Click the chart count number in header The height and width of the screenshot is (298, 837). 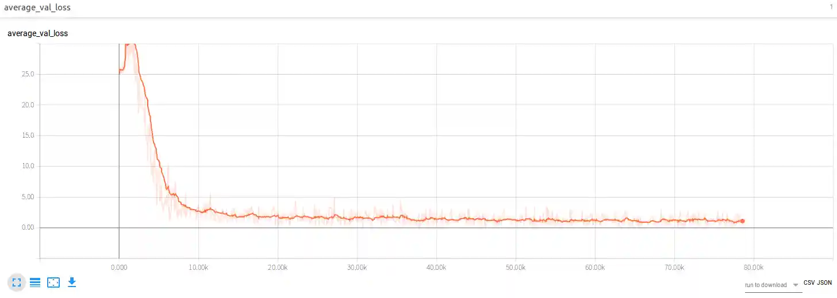(831, 6)
